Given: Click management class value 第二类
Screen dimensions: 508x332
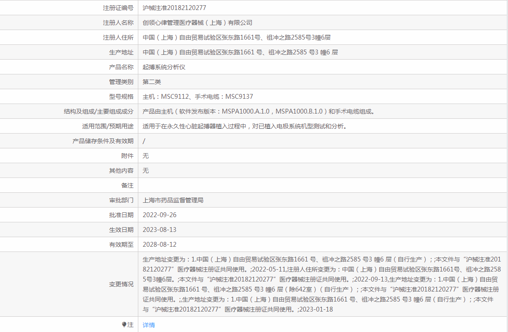Looking at the screenshot, I should [x=152, y=82].
